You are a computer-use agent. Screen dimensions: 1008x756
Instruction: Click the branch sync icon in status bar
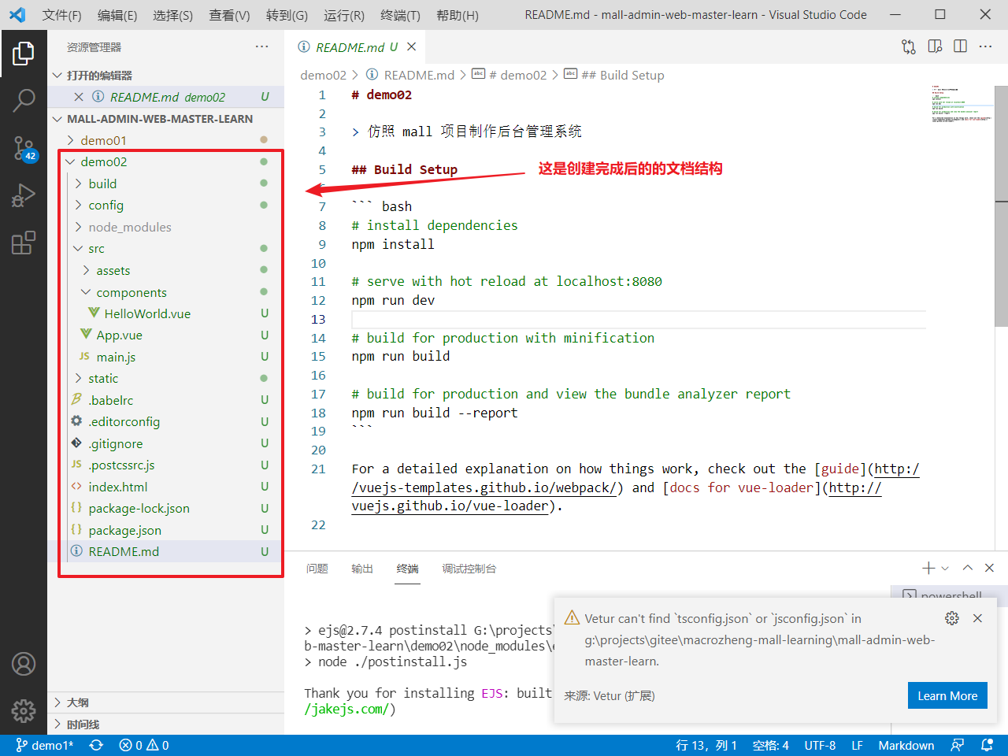click(96, 744)
